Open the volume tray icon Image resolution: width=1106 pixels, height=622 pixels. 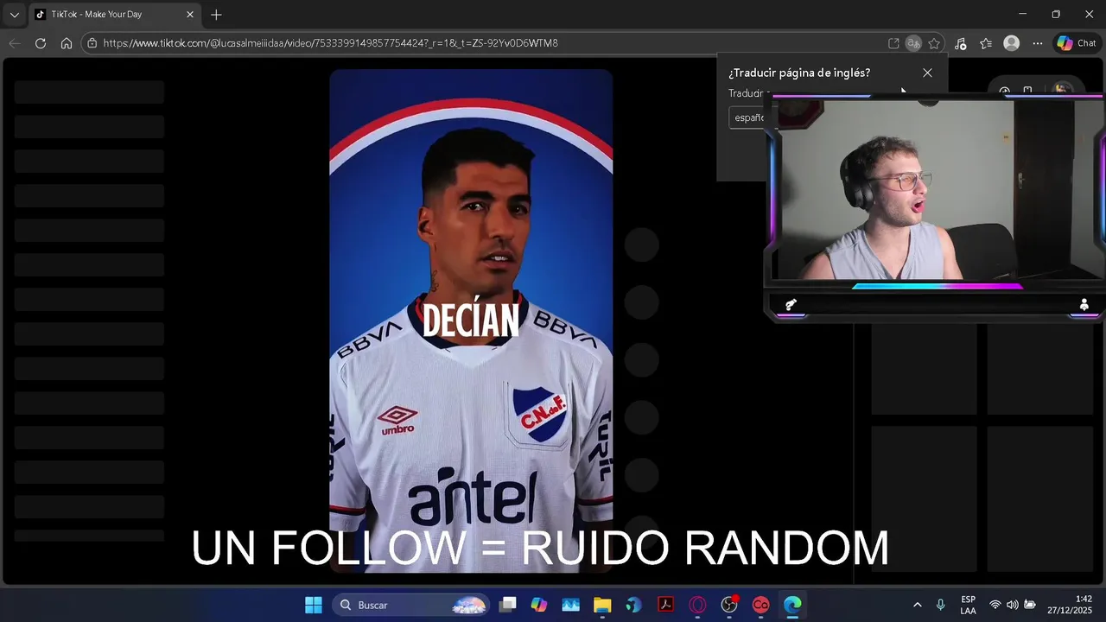[x=1012, y=605]
